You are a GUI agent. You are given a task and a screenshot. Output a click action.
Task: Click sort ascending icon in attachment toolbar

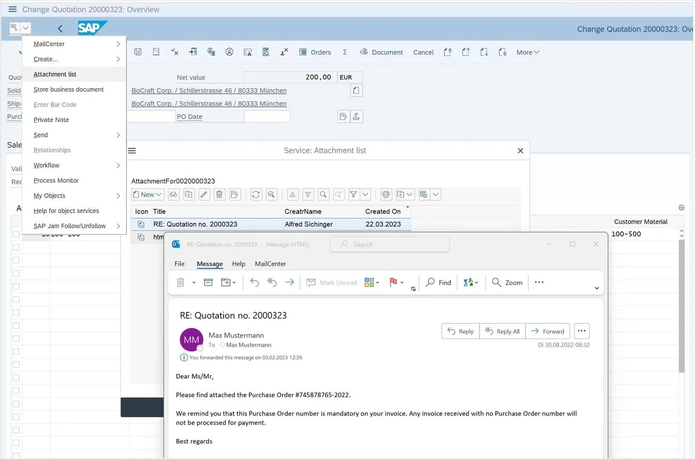point(292,195)
